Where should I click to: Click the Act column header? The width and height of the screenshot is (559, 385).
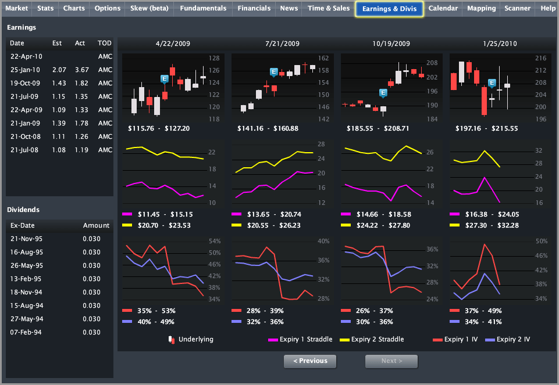point(80,43)
